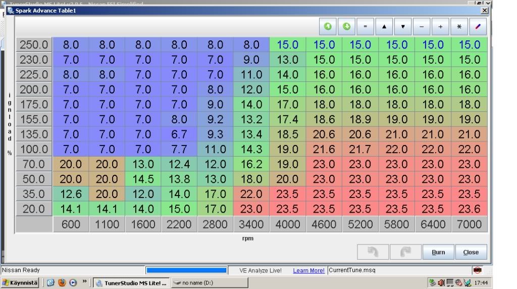Select the 35.0 load bin header
The height and width of the screenshot is (289, 517).
coord(34,194)
